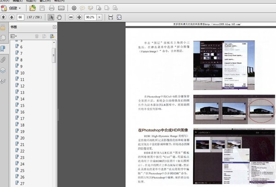Open the Attachments paperclip panel

coord(3,60)
